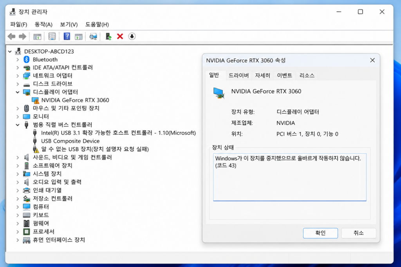Select NVIDIA GeForce RTX 3060 tree entry
This screenshot has height=267, width=401.
(x=75, y=100)
